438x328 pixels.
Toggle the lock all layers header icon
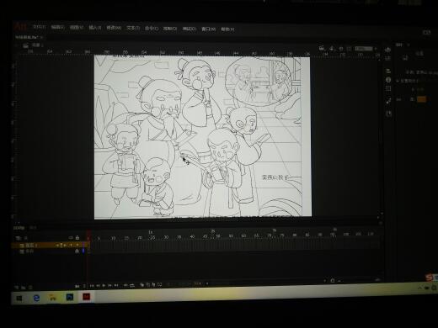pyautogui.click(x=77, y=238)
